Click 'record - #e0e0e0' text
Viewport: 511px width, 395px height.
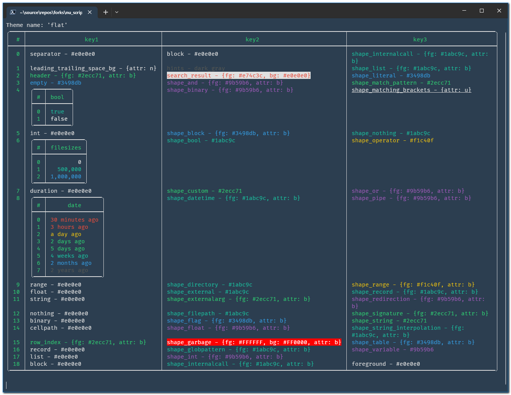pos(57,349)
